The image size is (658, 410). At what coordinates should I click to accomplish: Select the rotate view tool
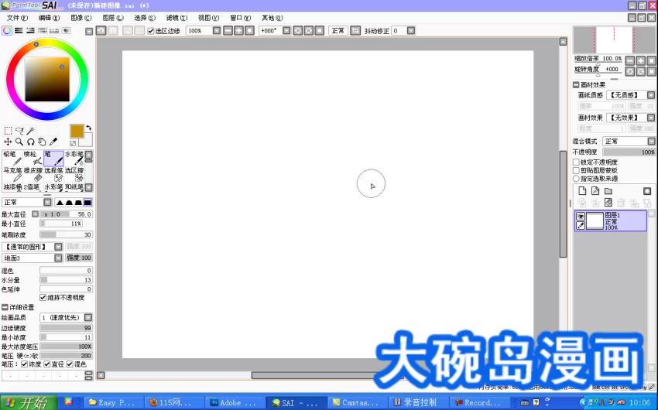31,142
